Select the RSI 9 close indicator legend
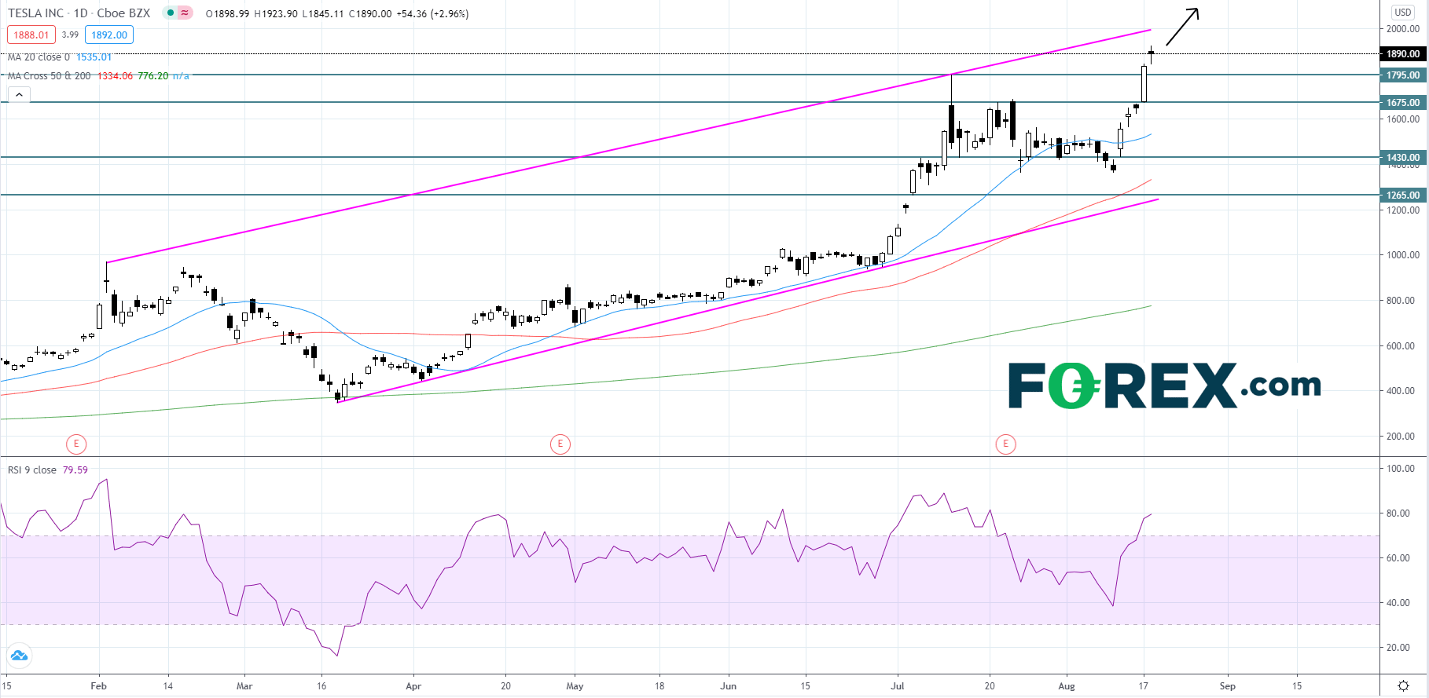1429x698 pixels. click(x=32, y=470)
